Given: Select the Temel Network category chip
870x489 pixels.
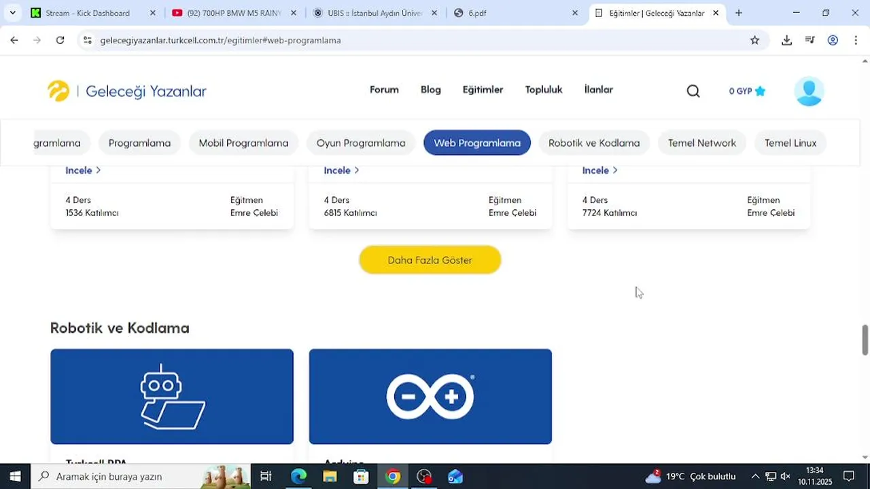Looking at the screenshot, I should [702, 143].
